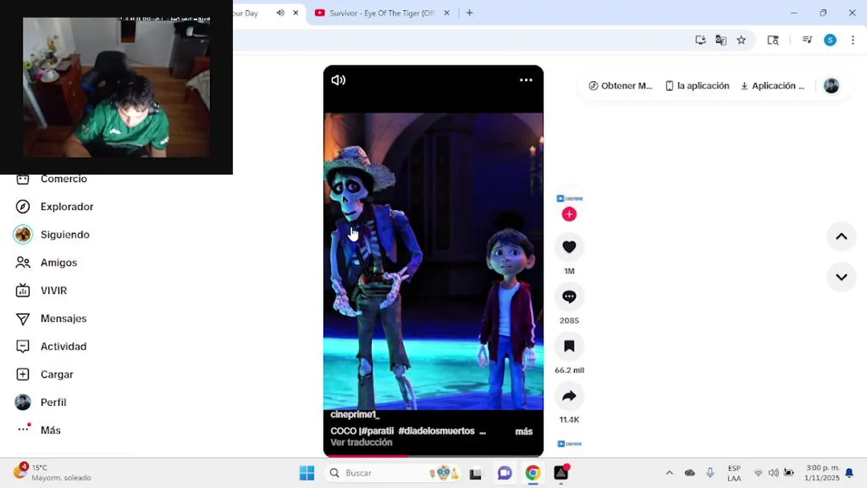Screen dimensions: 867x488
Task: Open OneDrive cloud icon in system tray
Action: 690,473
